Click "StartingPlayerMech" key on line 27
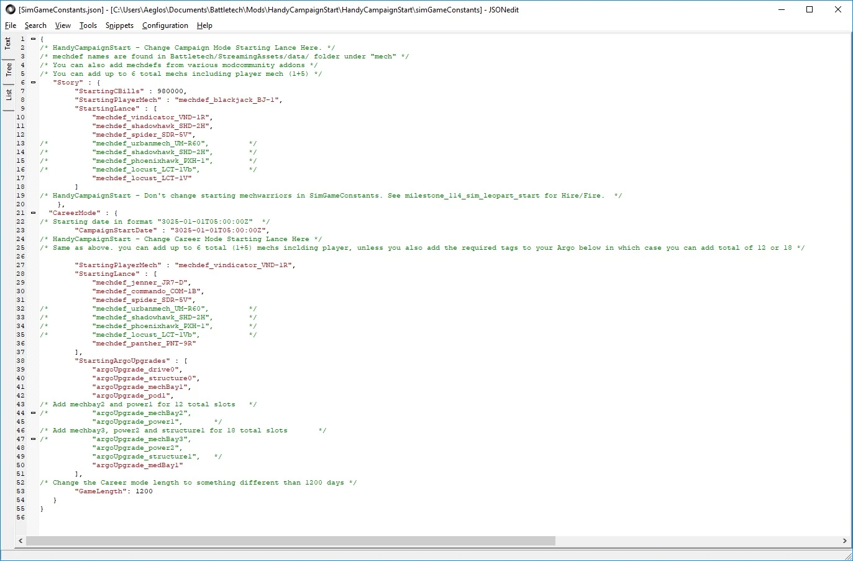The width and height of the screenshot is (853, 561). 118,265
